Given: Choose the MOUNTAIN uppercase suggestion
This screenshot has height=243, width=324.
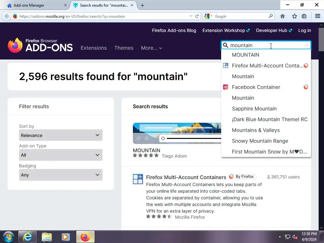Looking at the screenshot, I should coord(266,55).
